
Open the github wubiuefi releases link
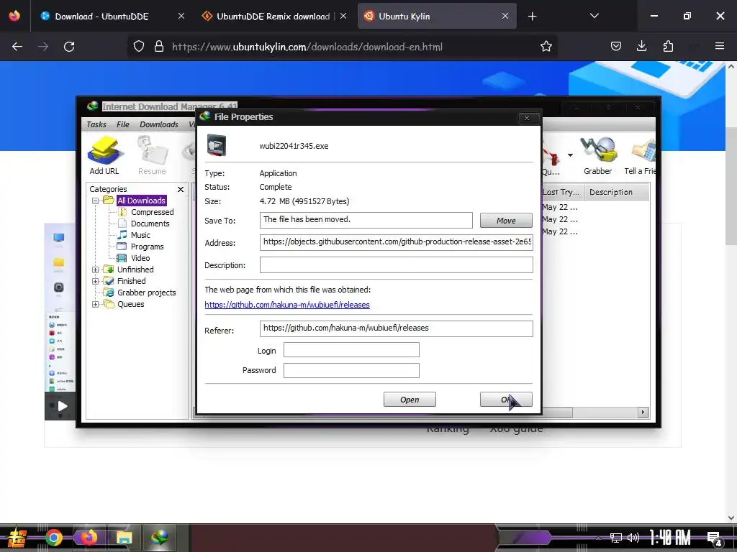(x=287, y=305)
